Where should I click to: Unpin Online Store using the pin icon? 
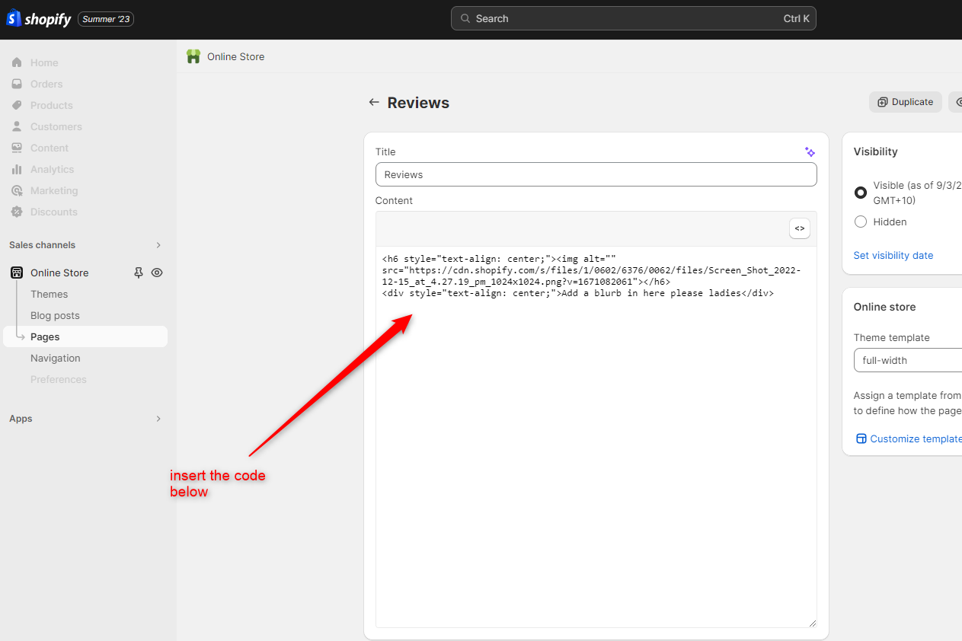coord(139,273)
